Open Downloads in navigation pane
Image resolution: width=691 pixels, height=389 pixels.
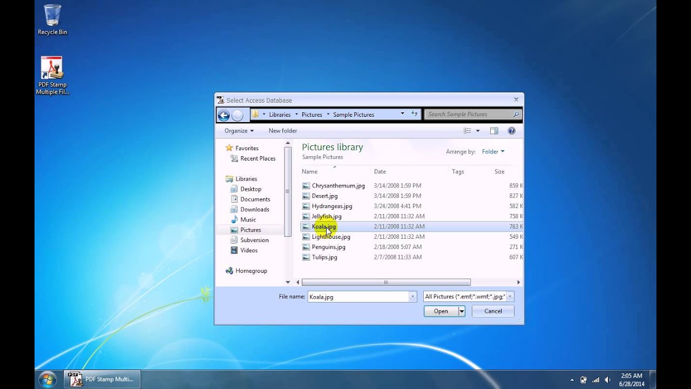click(249, 210)
